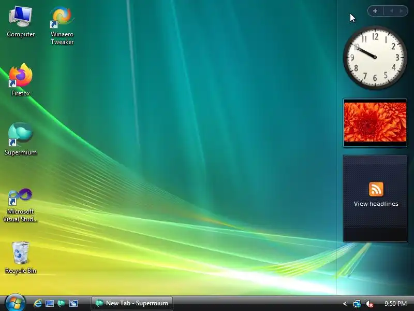Click the analog Clock gadget
This screenshot has height=311, width=414.
pyautogui.click(x=375, y=57)
